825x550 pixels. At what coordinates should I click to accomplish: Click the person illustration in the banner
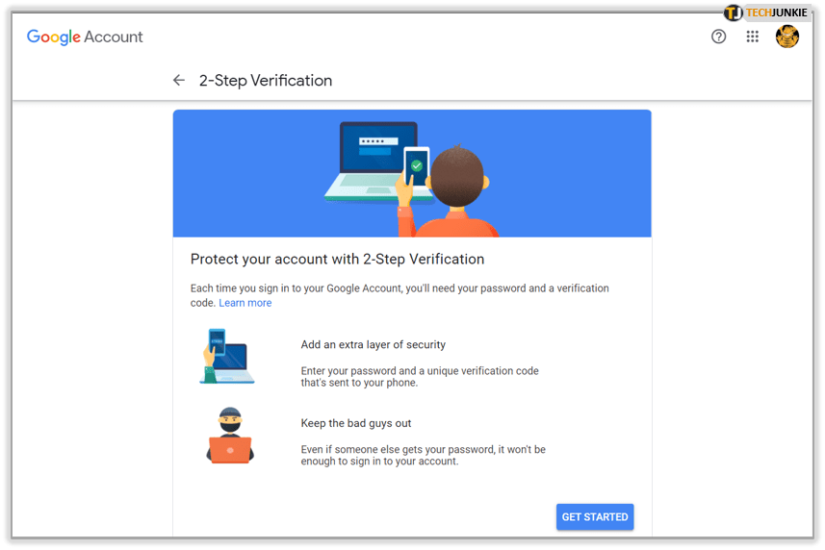click(x=452, y=192)
